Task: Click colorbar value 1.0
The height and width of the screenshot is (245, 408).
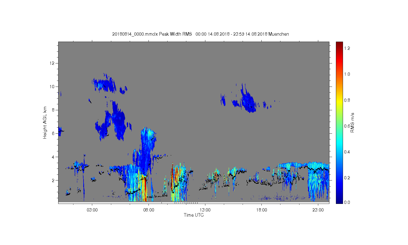Action: tap(347, 74)
